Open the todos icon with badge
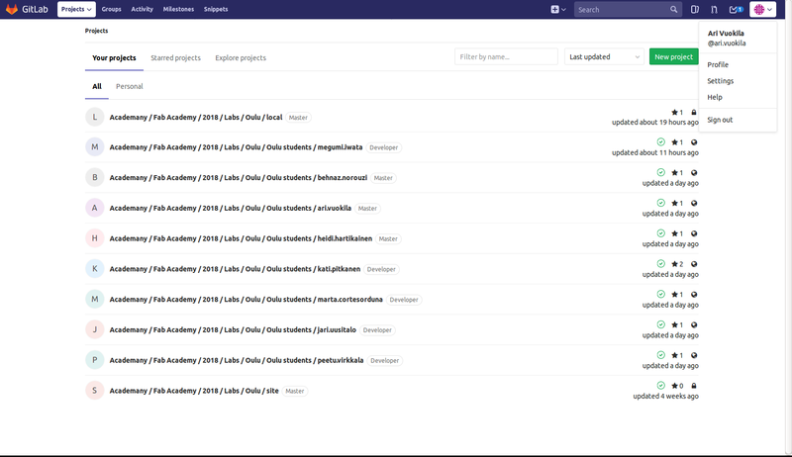 click(x=736, y=9)
